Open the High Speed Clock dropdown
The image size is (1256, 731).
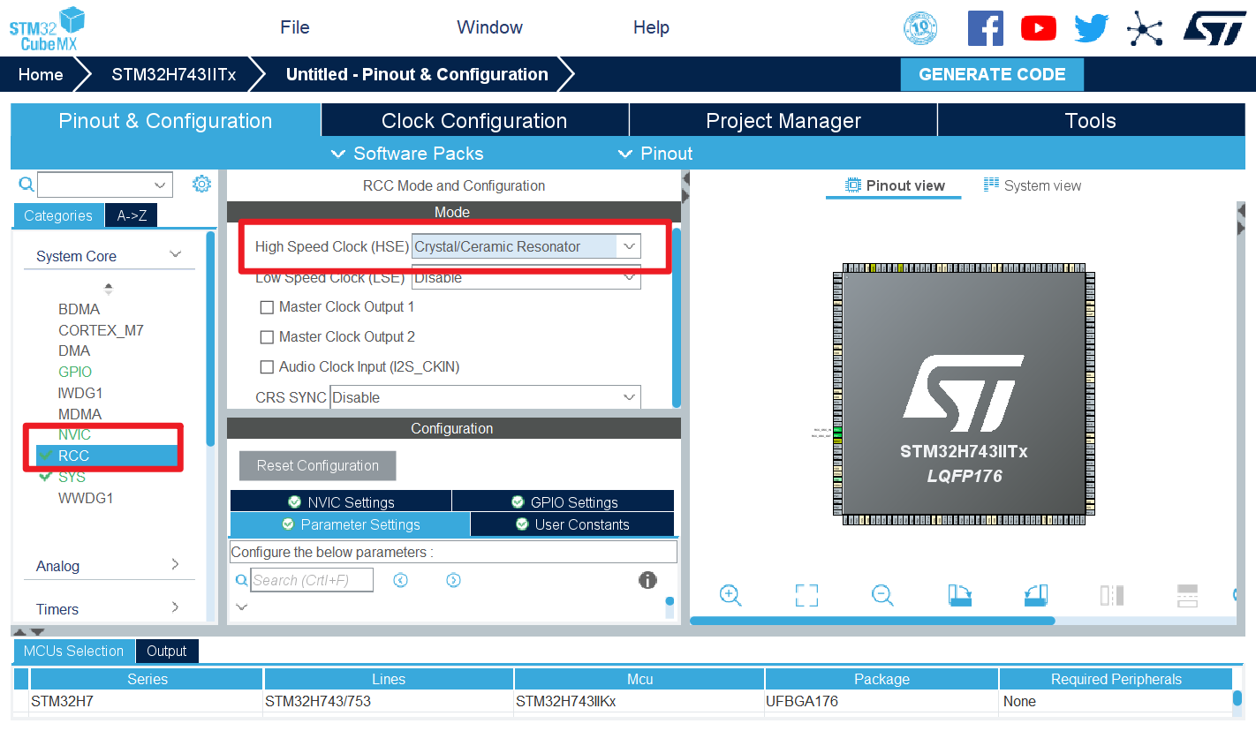click(628, 246)
